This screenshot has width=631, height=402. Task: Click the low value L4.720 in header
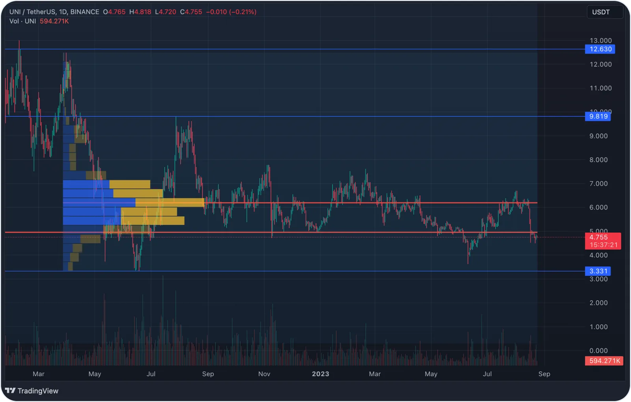(166, 12)
